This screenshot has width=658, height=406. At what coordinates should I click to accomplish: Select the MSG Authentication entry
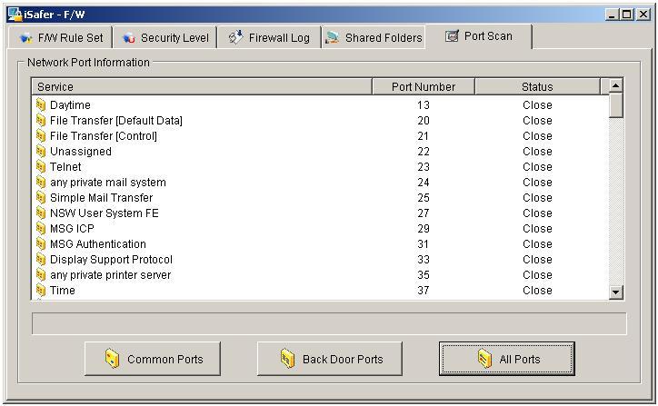click(x=98, y=243)
